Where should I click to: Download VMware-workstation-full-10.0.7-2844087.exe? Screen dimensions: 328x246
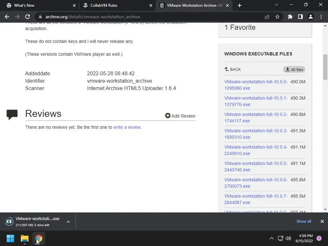coord(256,199)
